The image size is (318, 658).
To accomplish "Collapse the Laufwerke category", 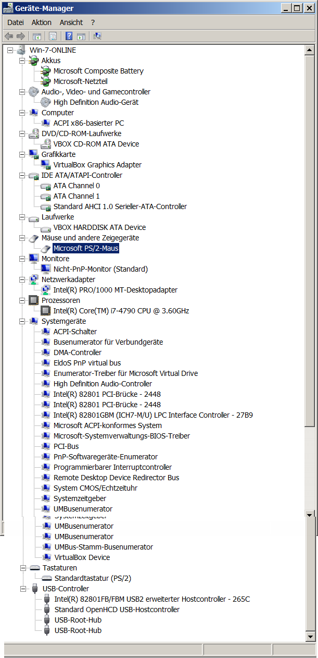I will click(x=22, y=217).
